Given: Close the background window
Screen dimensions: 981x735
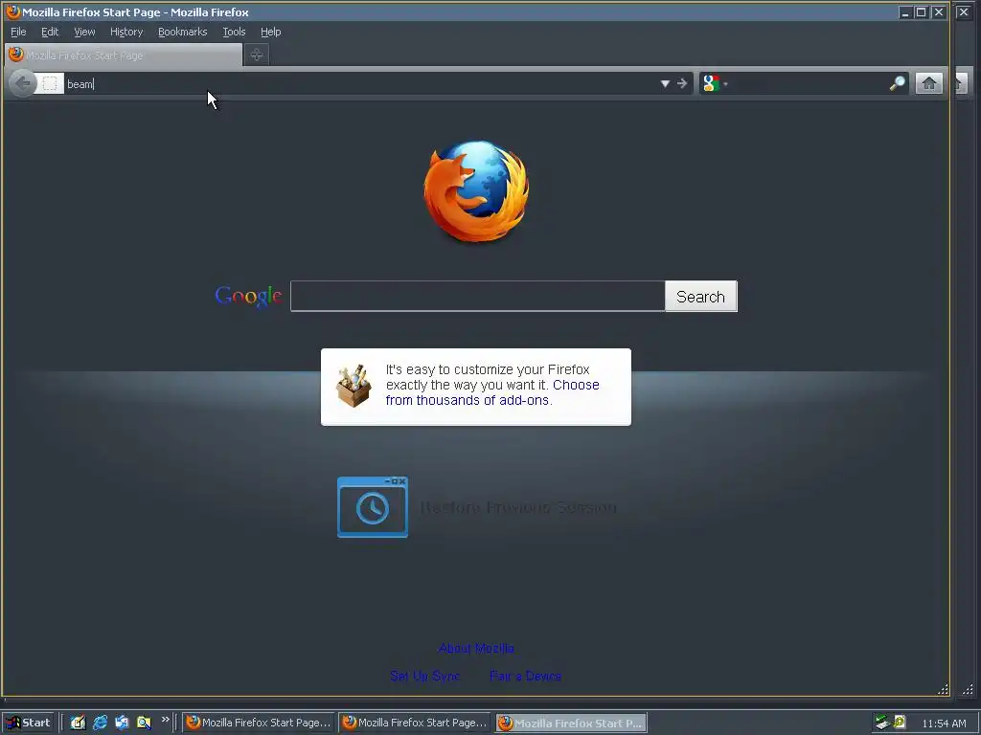Looking at the screenshot, I should [x=964, y=11].
